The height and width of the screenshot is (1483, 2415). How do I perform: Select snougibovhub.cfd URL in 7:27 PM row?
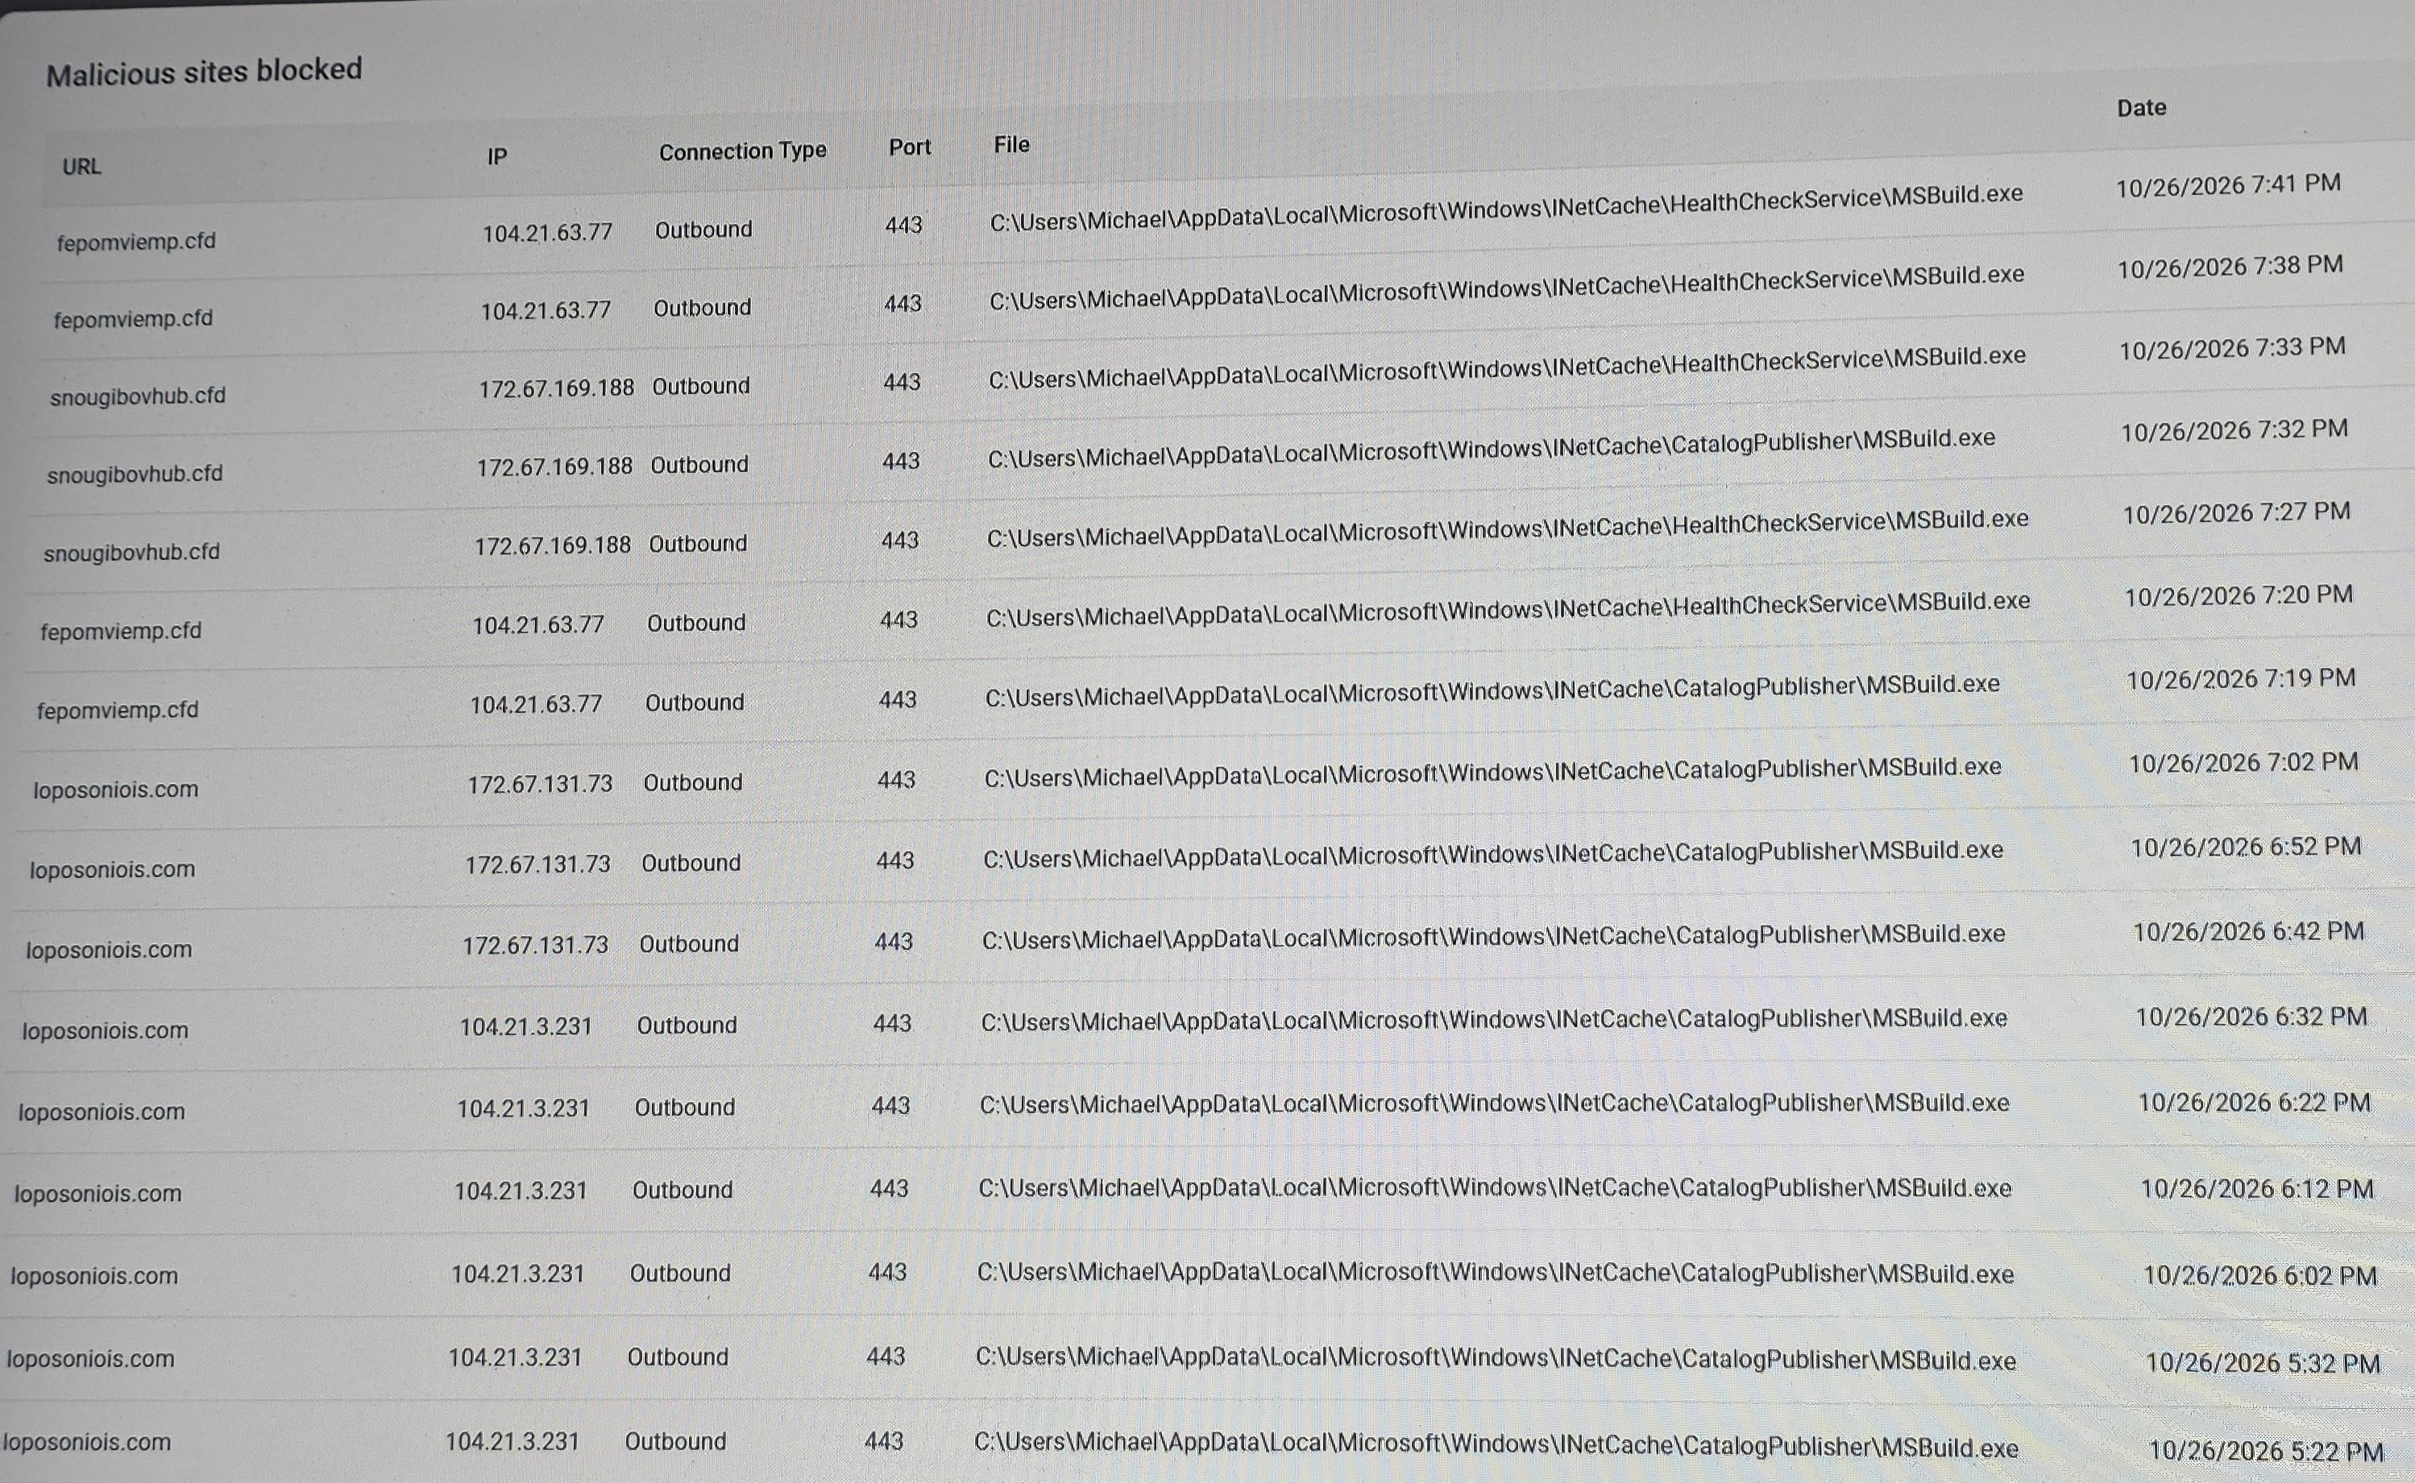[131, 553]
